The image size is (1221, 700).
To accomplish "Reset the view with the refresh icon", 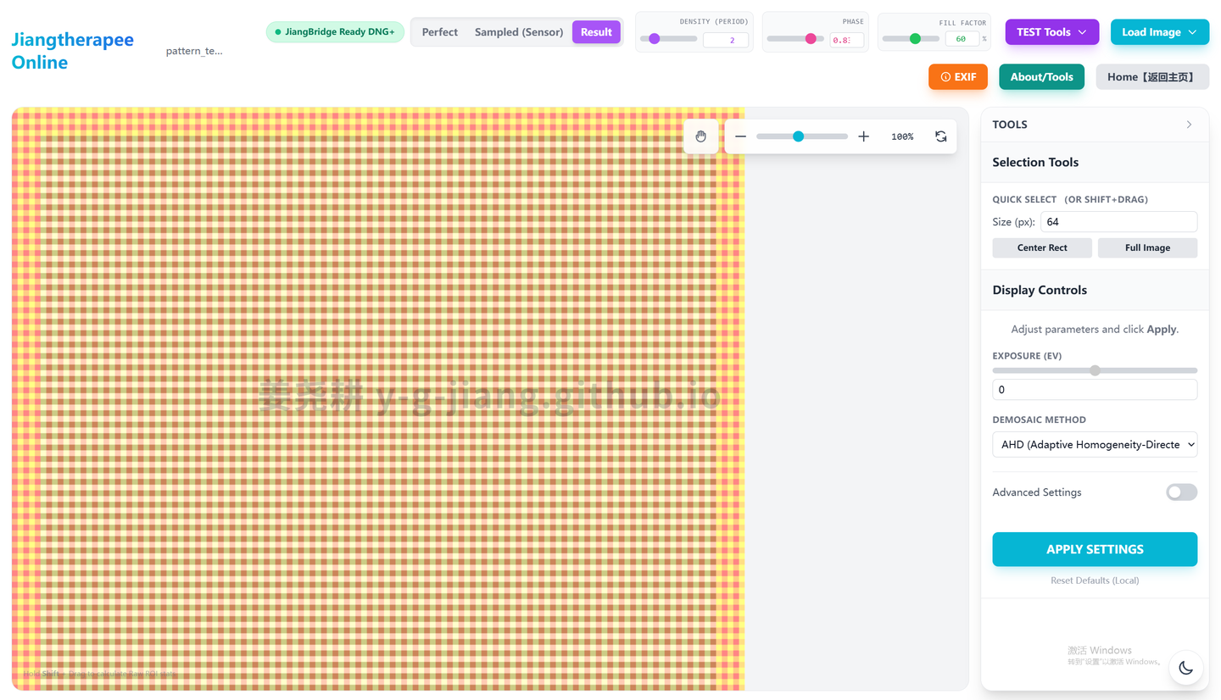I will click(940, 136).
